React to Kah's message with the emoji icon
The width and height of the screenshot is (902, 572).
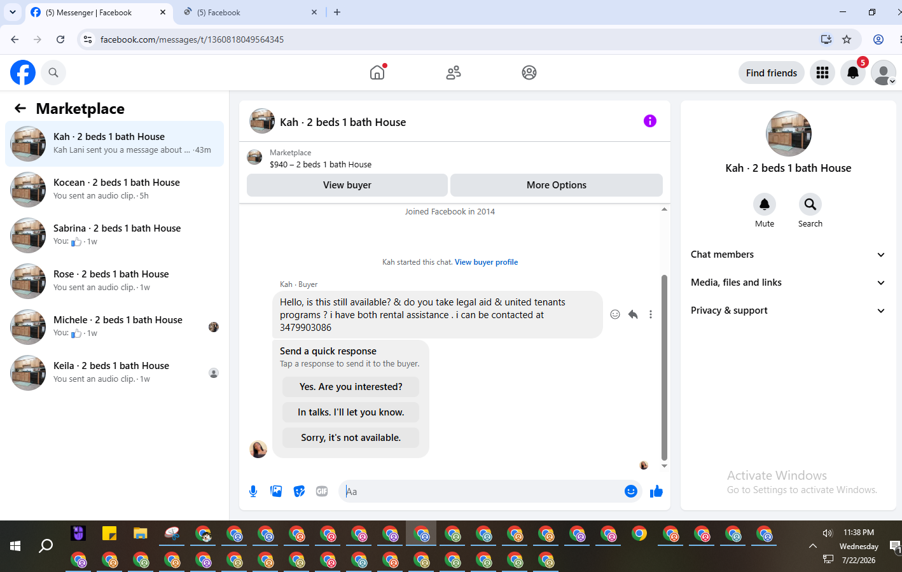coord(615,314)
